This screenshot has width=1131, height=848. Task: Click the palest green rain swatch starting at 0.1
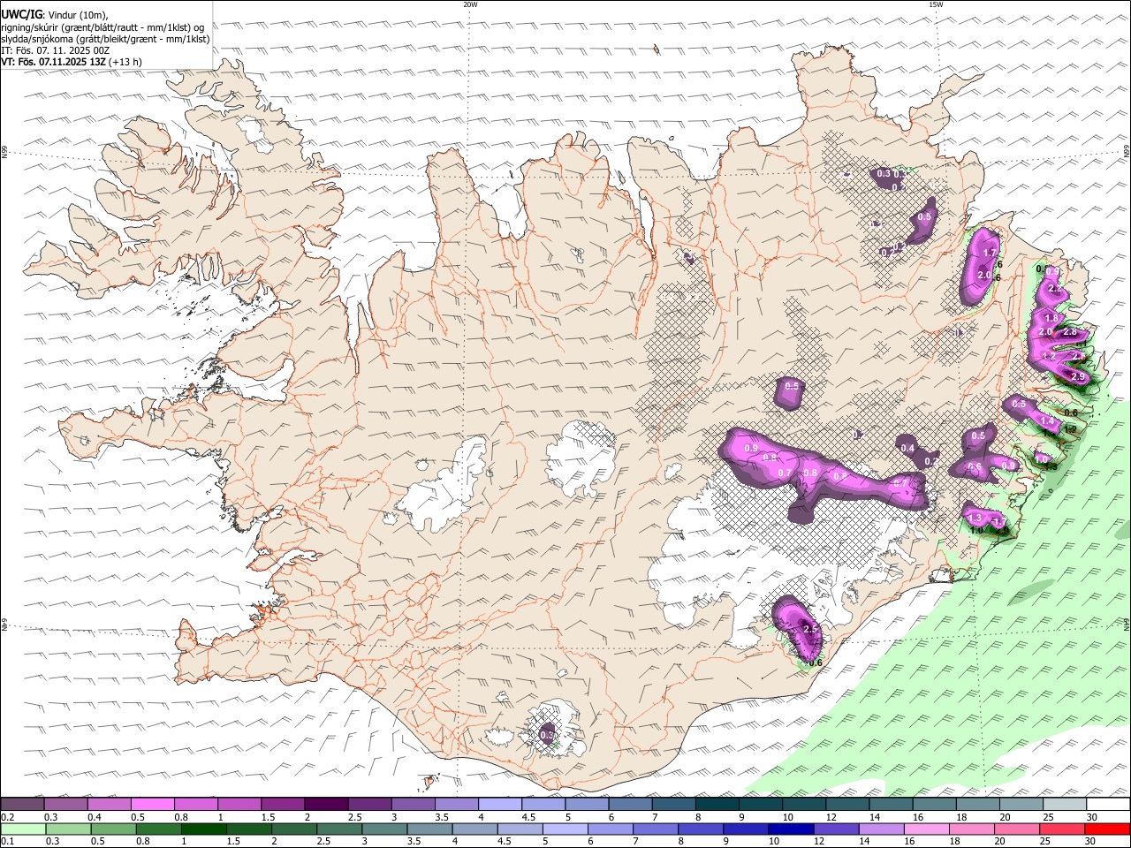pyautogui.click(x=22, y=829)
